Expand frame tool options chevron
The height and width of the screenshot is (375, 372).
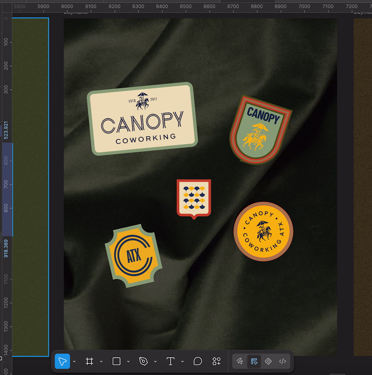tap(101, 361)
